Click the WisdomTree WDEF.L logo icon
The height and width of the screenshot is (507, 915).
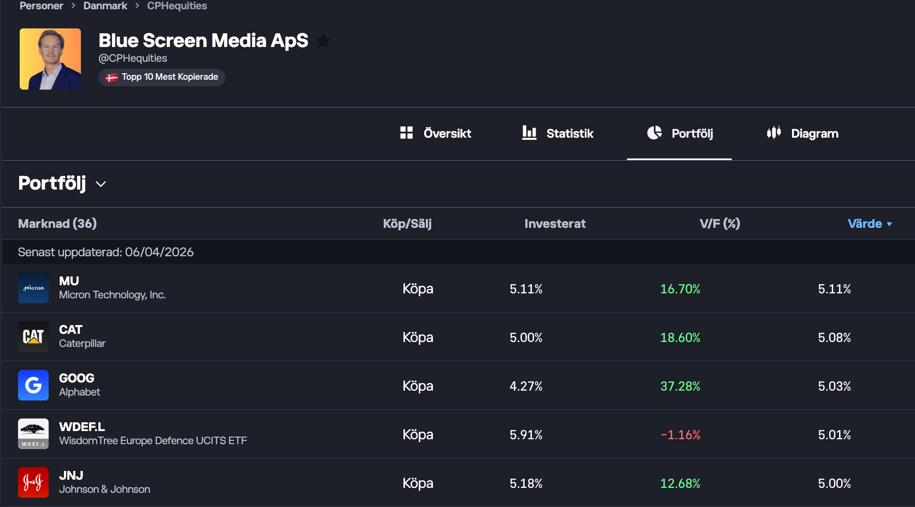(33, 434)
